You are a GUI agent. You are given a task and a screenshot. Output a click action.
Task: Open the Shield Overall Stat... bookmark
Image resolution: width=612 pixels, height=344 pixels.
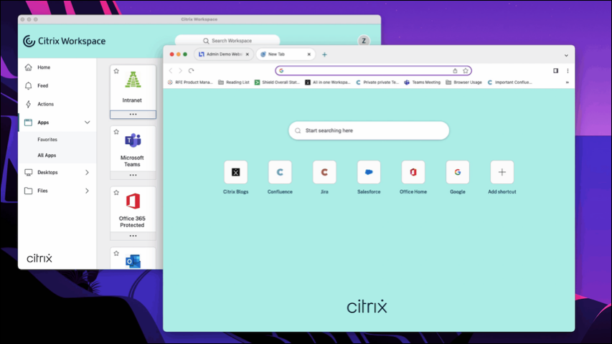pos(277,82)
